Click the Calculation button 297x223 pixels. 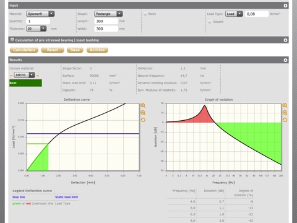[24, 50]
